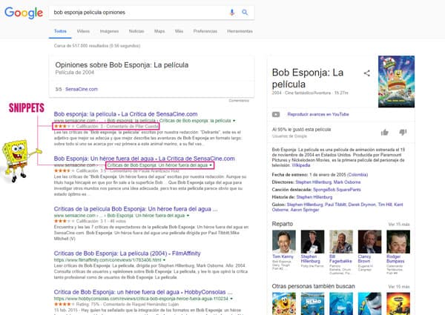Click the YouTube play icon for trailer

[276, 114]
